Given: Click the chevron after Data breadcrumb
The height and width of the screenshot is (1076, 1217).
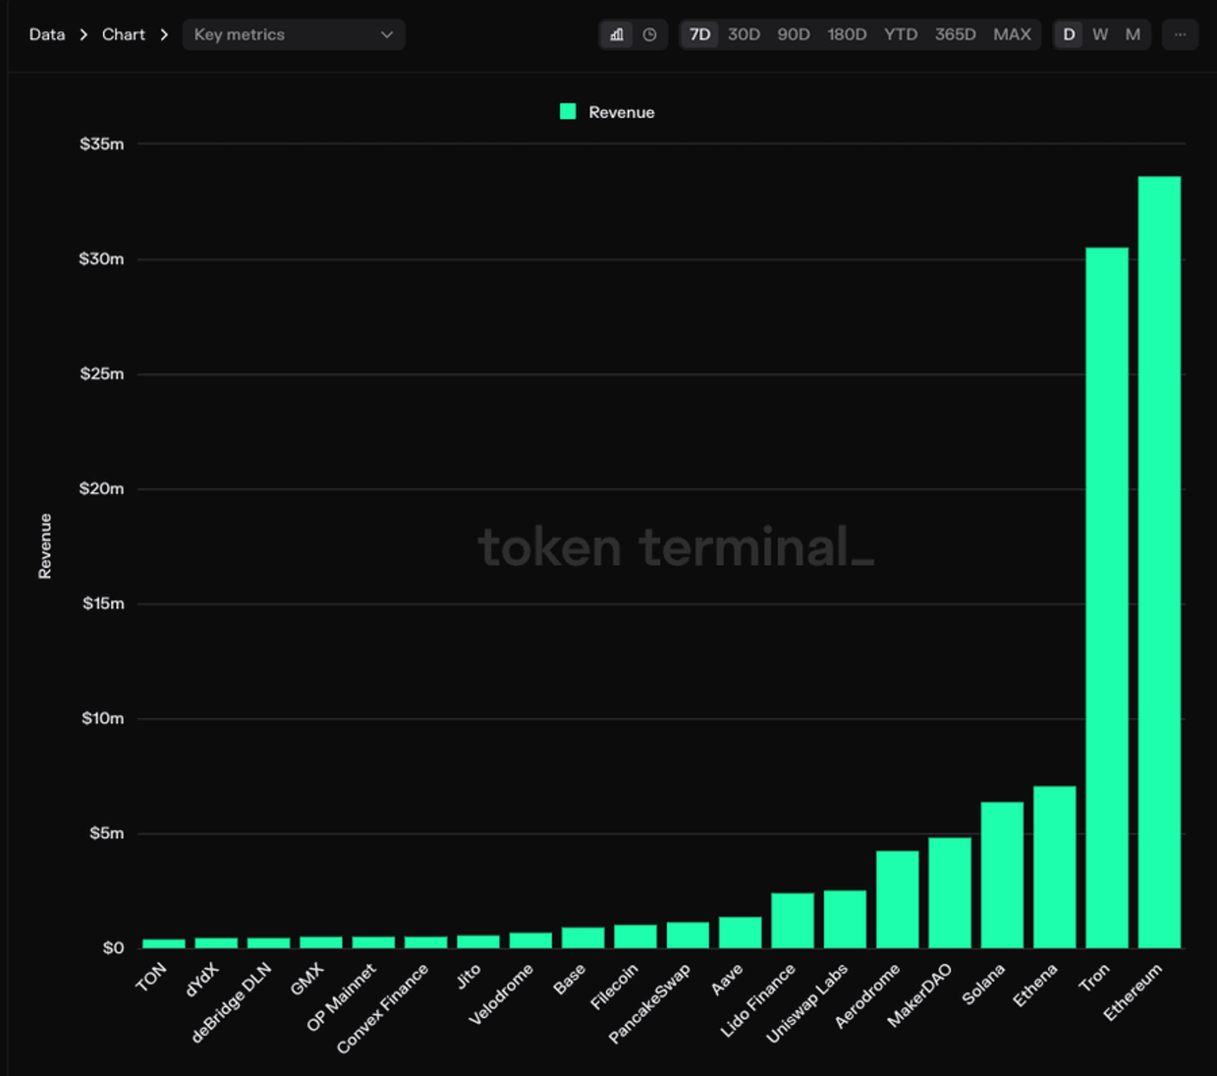Looking at the screenshot, I should coord(84,35).
